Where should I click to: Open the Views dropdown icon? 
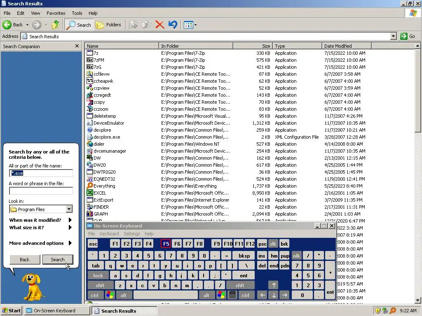[x=190, y=25]
